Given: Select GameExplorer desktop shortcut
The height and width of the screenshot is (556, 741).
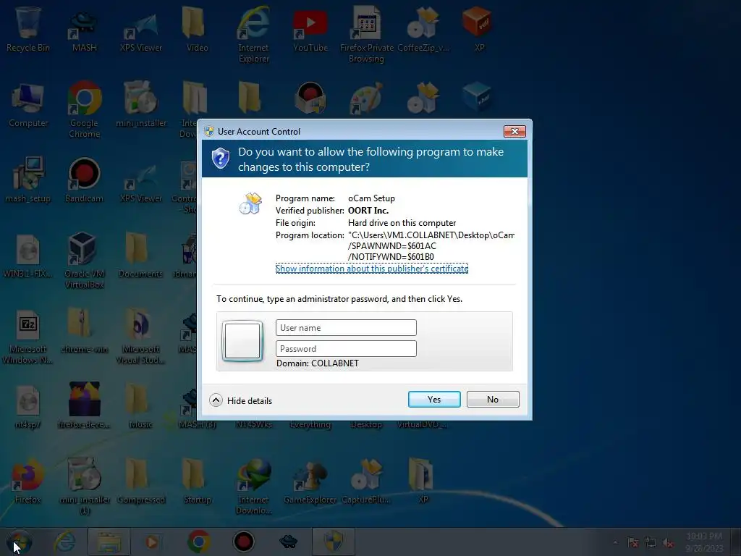Looking at the screenshot, I should pyautogui.click(x=310, y=481).
